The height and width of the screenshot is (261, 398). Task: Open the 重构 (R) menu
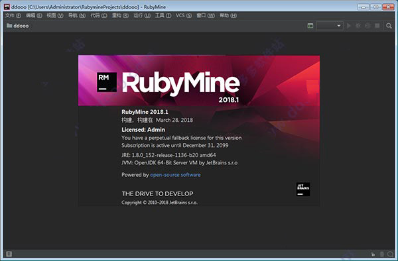point(120,15)
